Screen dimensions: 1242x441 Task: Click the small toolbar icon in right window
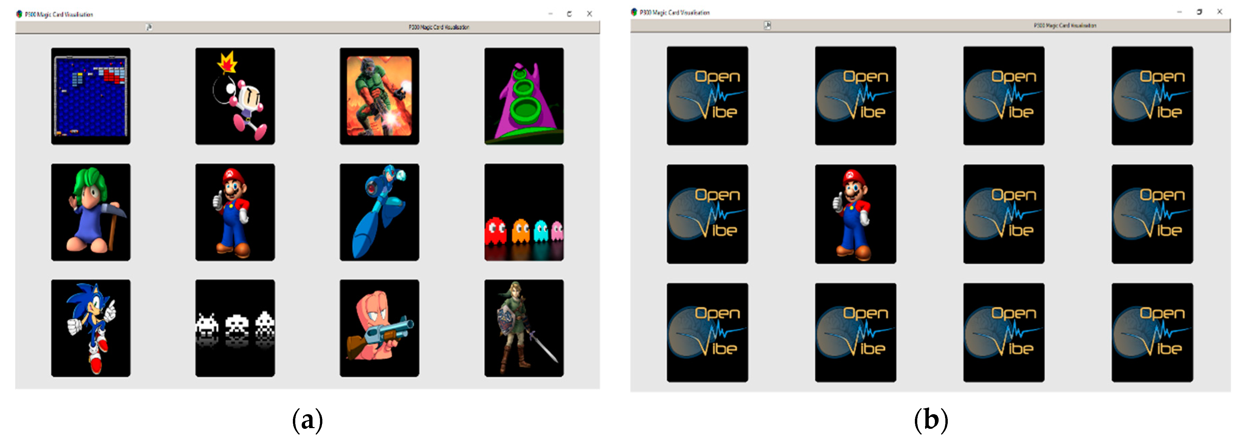pos(767,25)
